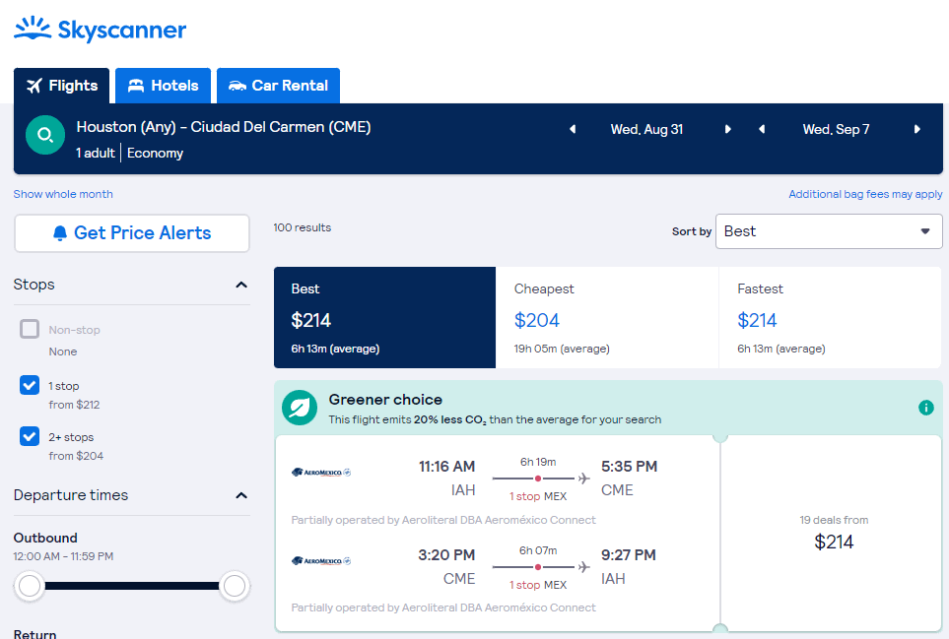Click the Show whole month link

pyautogui.click(x=62, y=194)
